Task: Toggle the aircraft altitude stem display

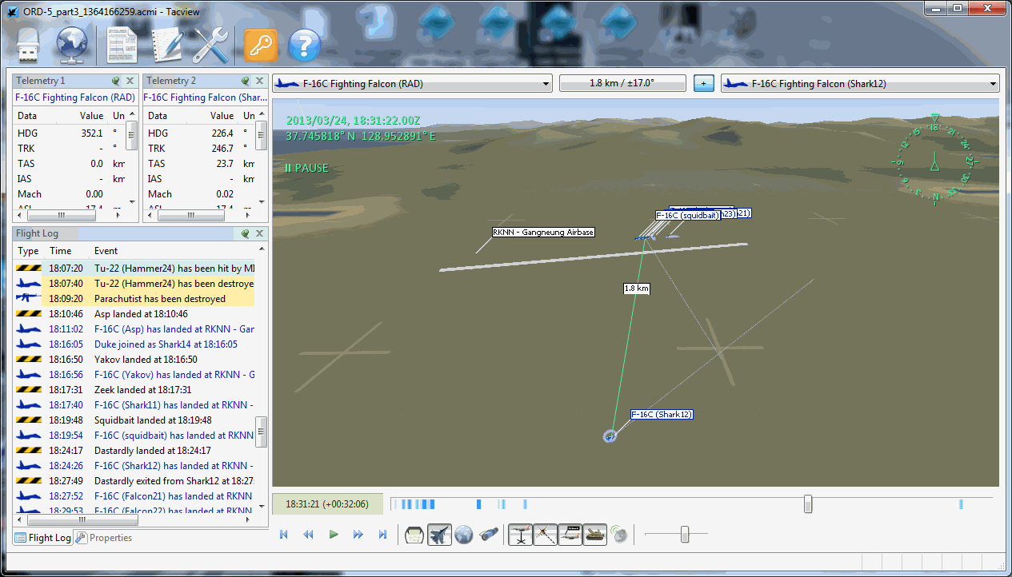Action: [521, 535]
